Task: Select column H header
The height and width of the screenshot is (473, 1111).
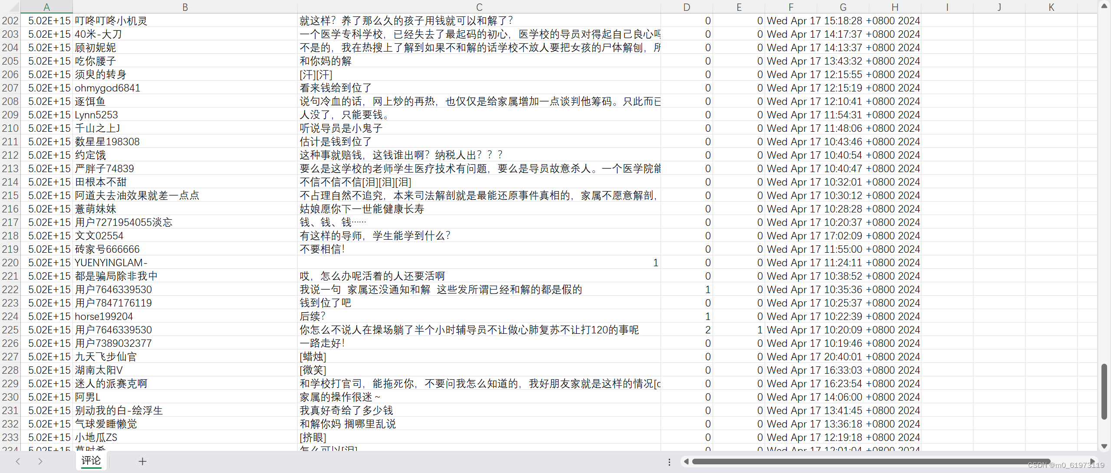Action: [x=895, y=7]
